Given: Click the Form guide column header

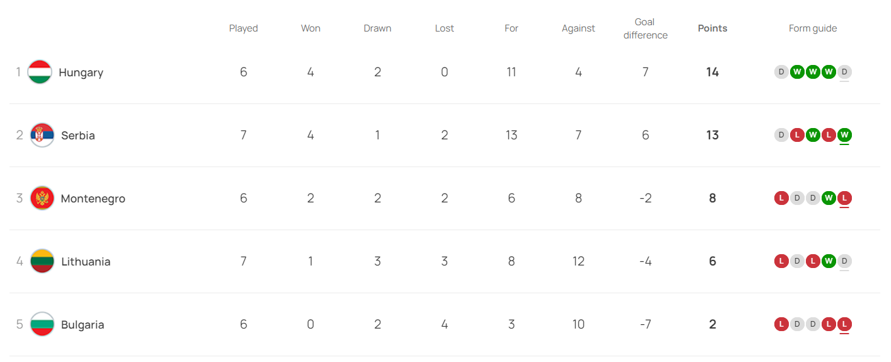Looking at the screenshot, I should tap(813, 28).
